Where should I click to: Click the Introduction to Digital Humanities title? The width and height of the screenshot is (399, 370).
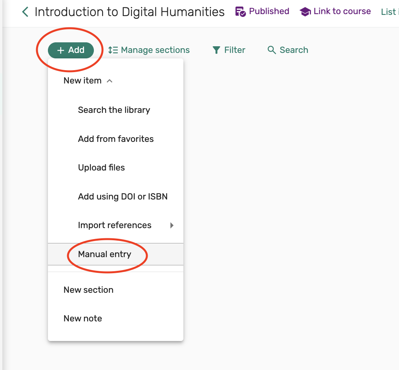pyautogui.click(x=130, y=12)
